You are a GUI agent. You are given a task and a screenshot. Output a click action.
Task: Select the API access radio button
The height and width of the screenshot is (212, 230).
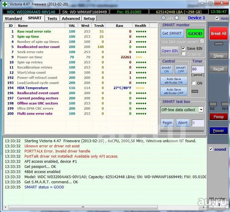tap(163, 18)
